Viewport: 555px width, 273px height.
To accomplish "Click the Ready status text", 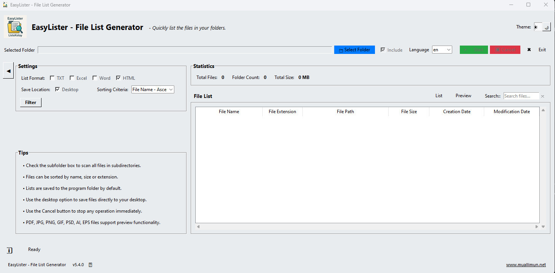I will [34, 249].
